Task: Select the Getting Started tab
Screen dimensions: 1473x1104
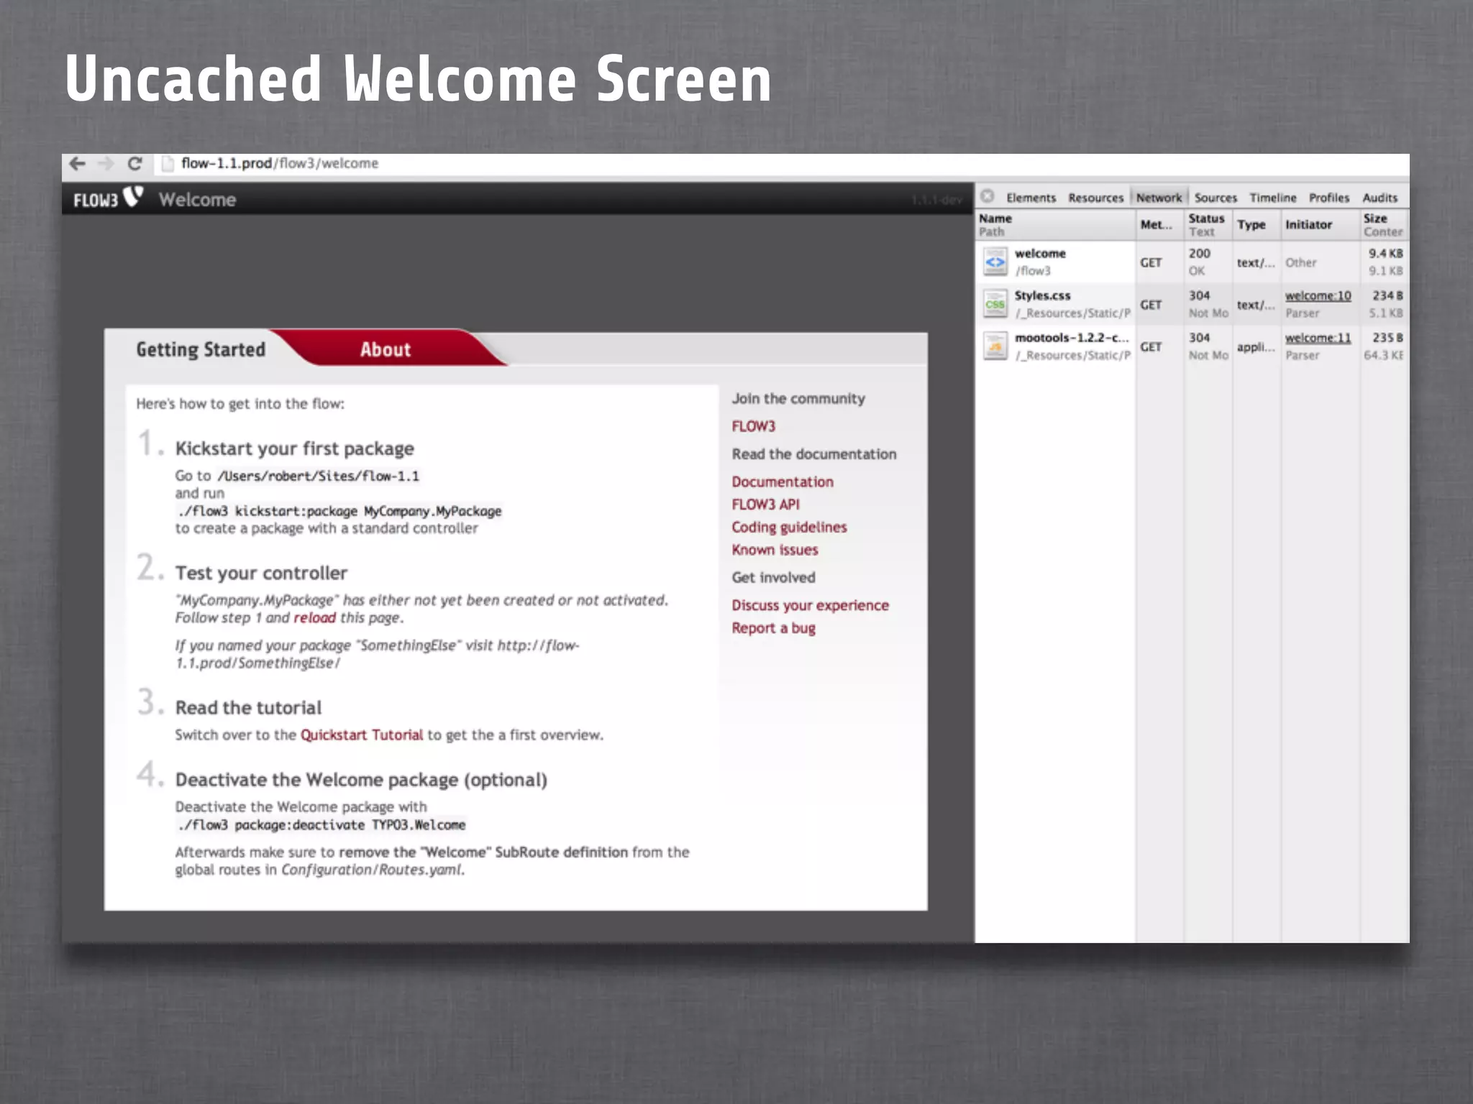Action: 201,349
